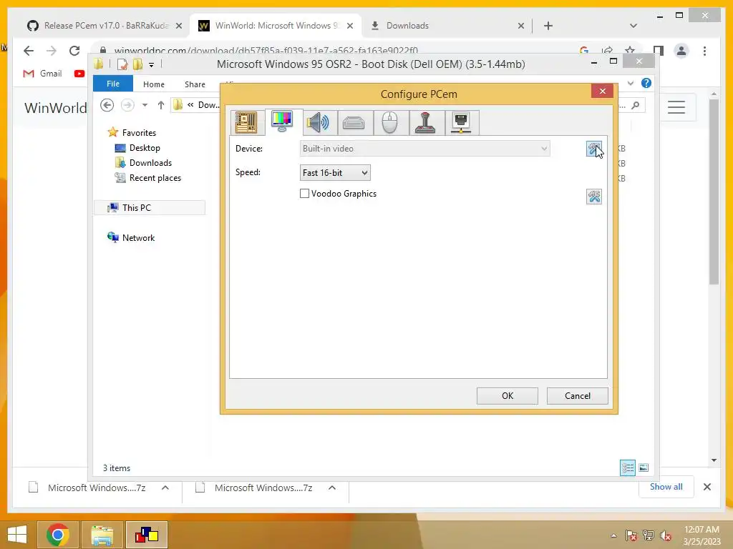733x549 pixels.
Task: Click Explorer help question mark icon
Action: coord(646,83)
